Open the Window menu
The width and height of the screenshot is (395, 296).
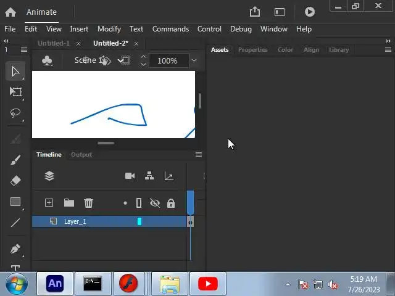point(274,29)
